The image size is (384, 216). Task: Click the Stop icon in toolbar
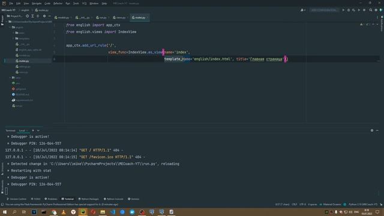364,10
